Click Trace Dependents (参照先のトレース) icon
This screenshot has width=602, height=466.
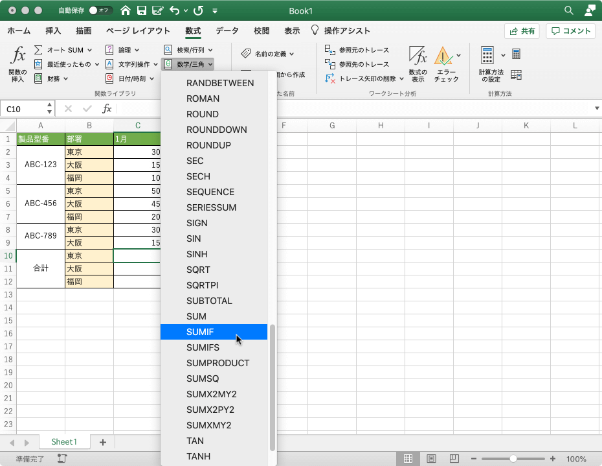329,64
